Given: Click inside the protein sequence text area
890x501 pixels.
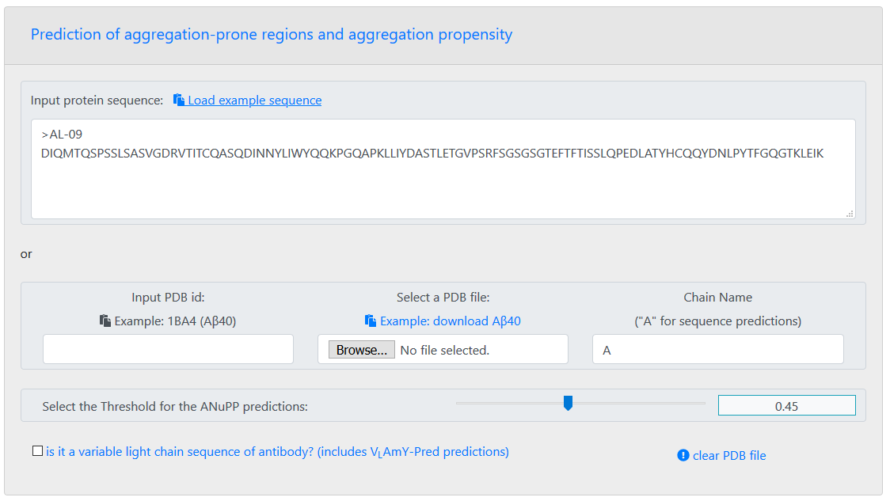Looking at the screenshot, I should pos(443,169).
